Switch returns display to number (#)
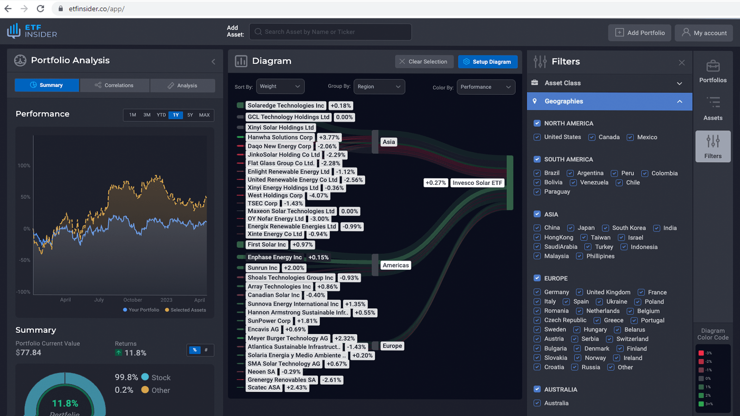Screen dimensions: 740x416 tap(206, 350)
